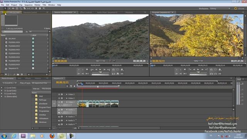Toggle Video 3 track output eye

click(x=59, y=94)
